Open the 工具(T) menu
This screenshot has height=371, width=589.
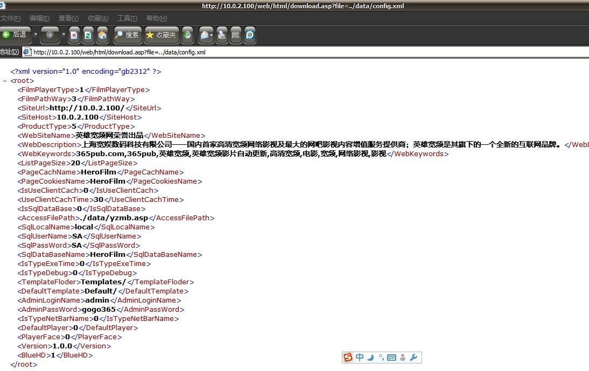coord(127,18)
